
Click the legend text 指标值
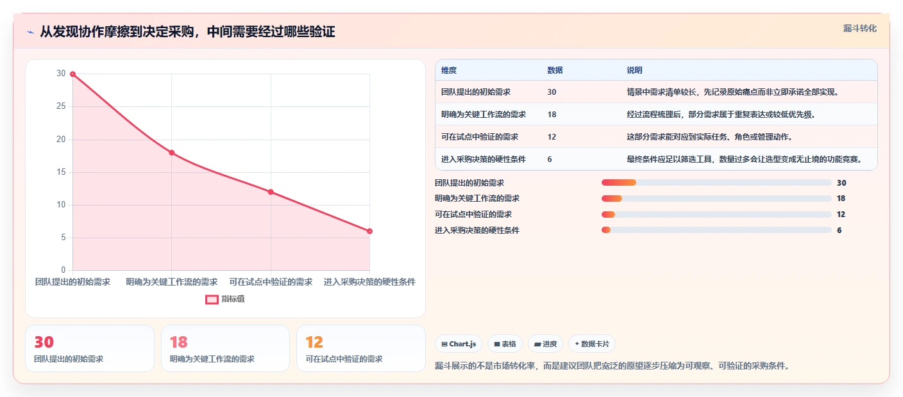pyautogui.click(x=233, y=299)
